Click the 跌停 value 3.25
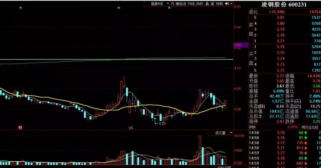Screen dimensions: 321x168 pos(317,122)
